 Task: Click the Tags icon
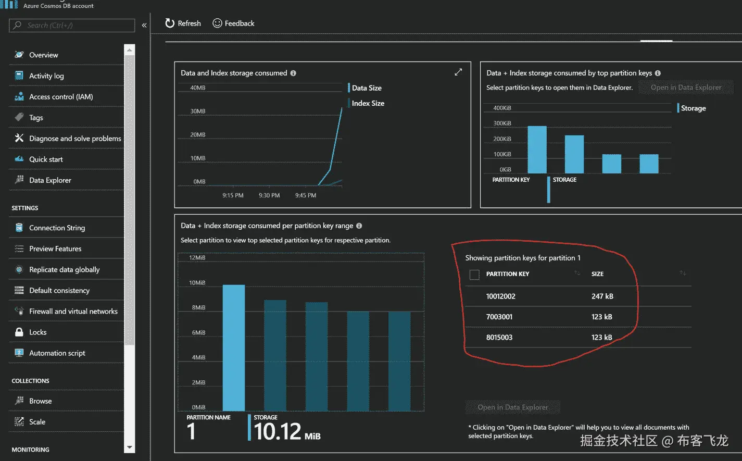(19, 117)
